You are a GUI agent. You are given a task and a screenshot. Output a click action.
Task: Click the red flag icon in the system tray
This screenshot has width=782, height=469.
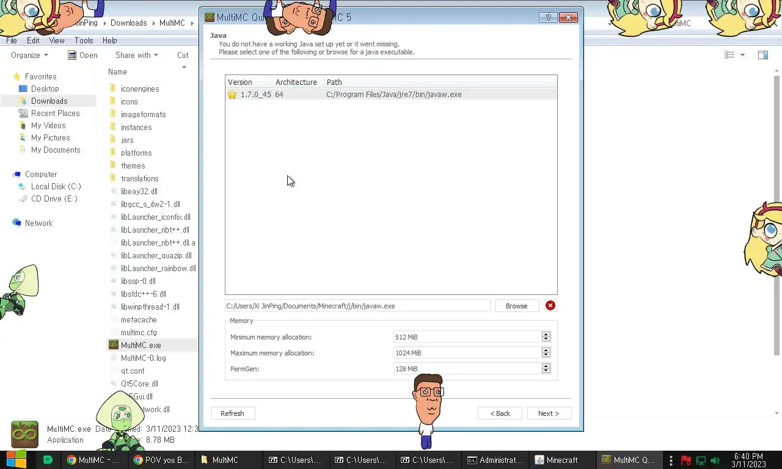coord(686,460)
